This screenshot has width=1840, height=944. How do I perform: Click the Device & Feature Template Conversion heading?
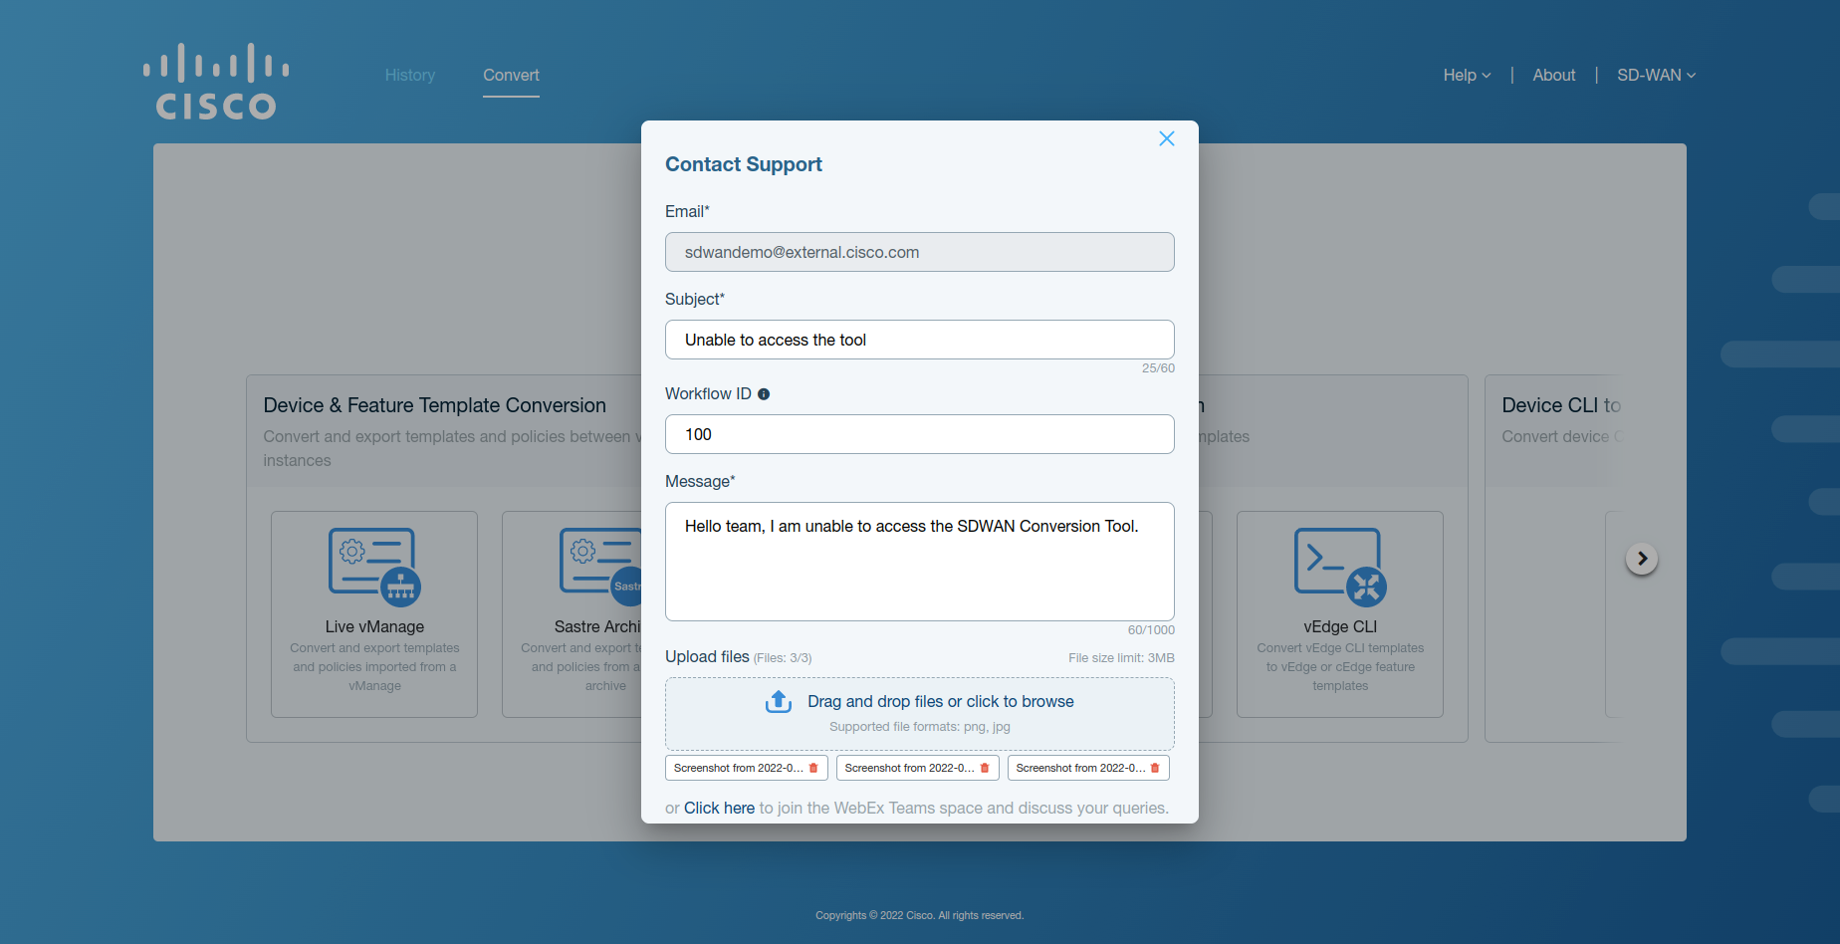pos(434,405)
